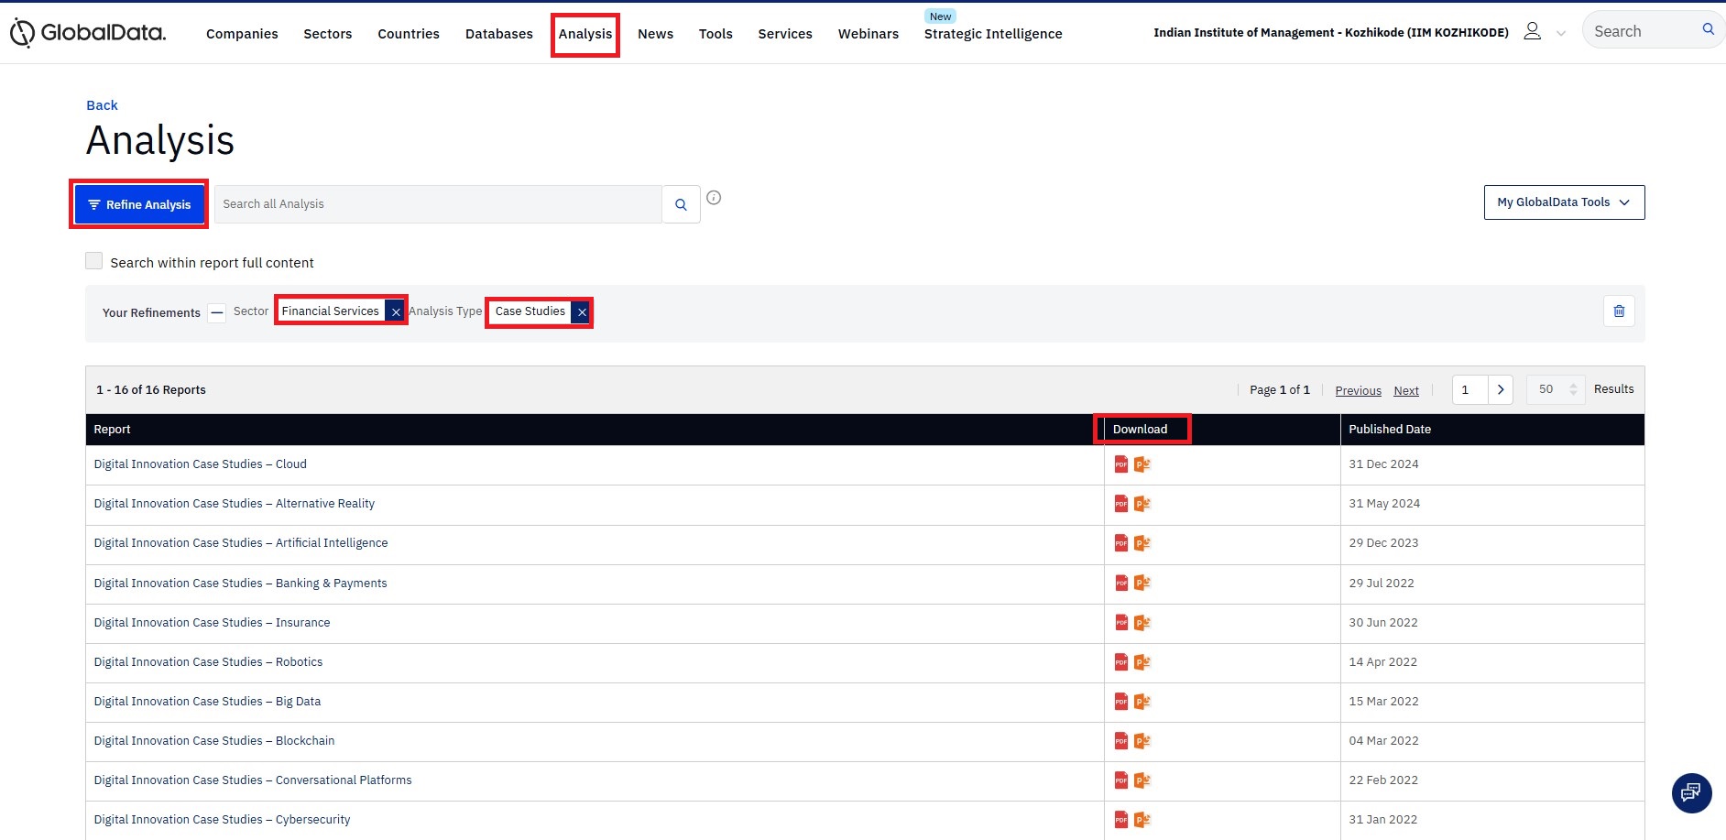Image resolution: width=1726 pixels, height=840 pixels.
Task: Open Digital Innovation Case Studies – Robotics report
Action: (208, 662)
